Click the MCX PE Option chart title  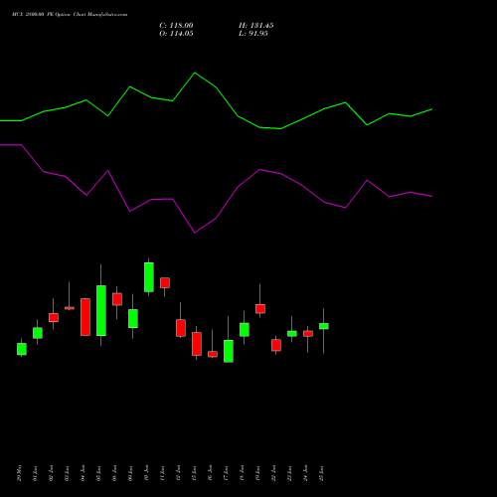(70, 15)
